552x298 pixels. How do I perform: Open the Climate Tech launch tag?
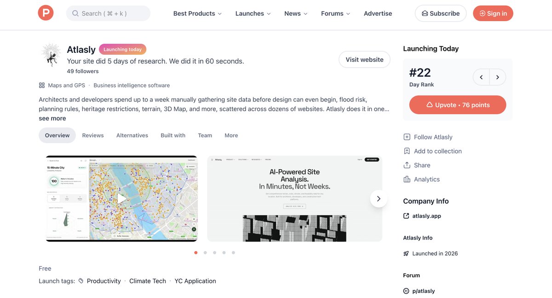148,281
